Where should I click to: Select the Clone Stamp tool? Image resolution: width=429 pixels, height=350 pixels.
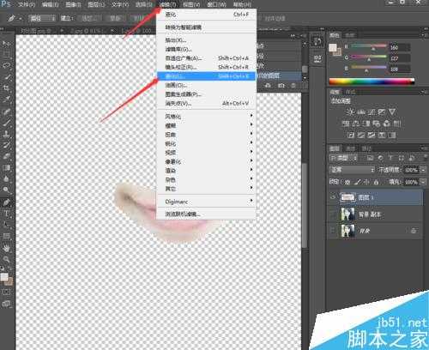click(x=6, y=134)
